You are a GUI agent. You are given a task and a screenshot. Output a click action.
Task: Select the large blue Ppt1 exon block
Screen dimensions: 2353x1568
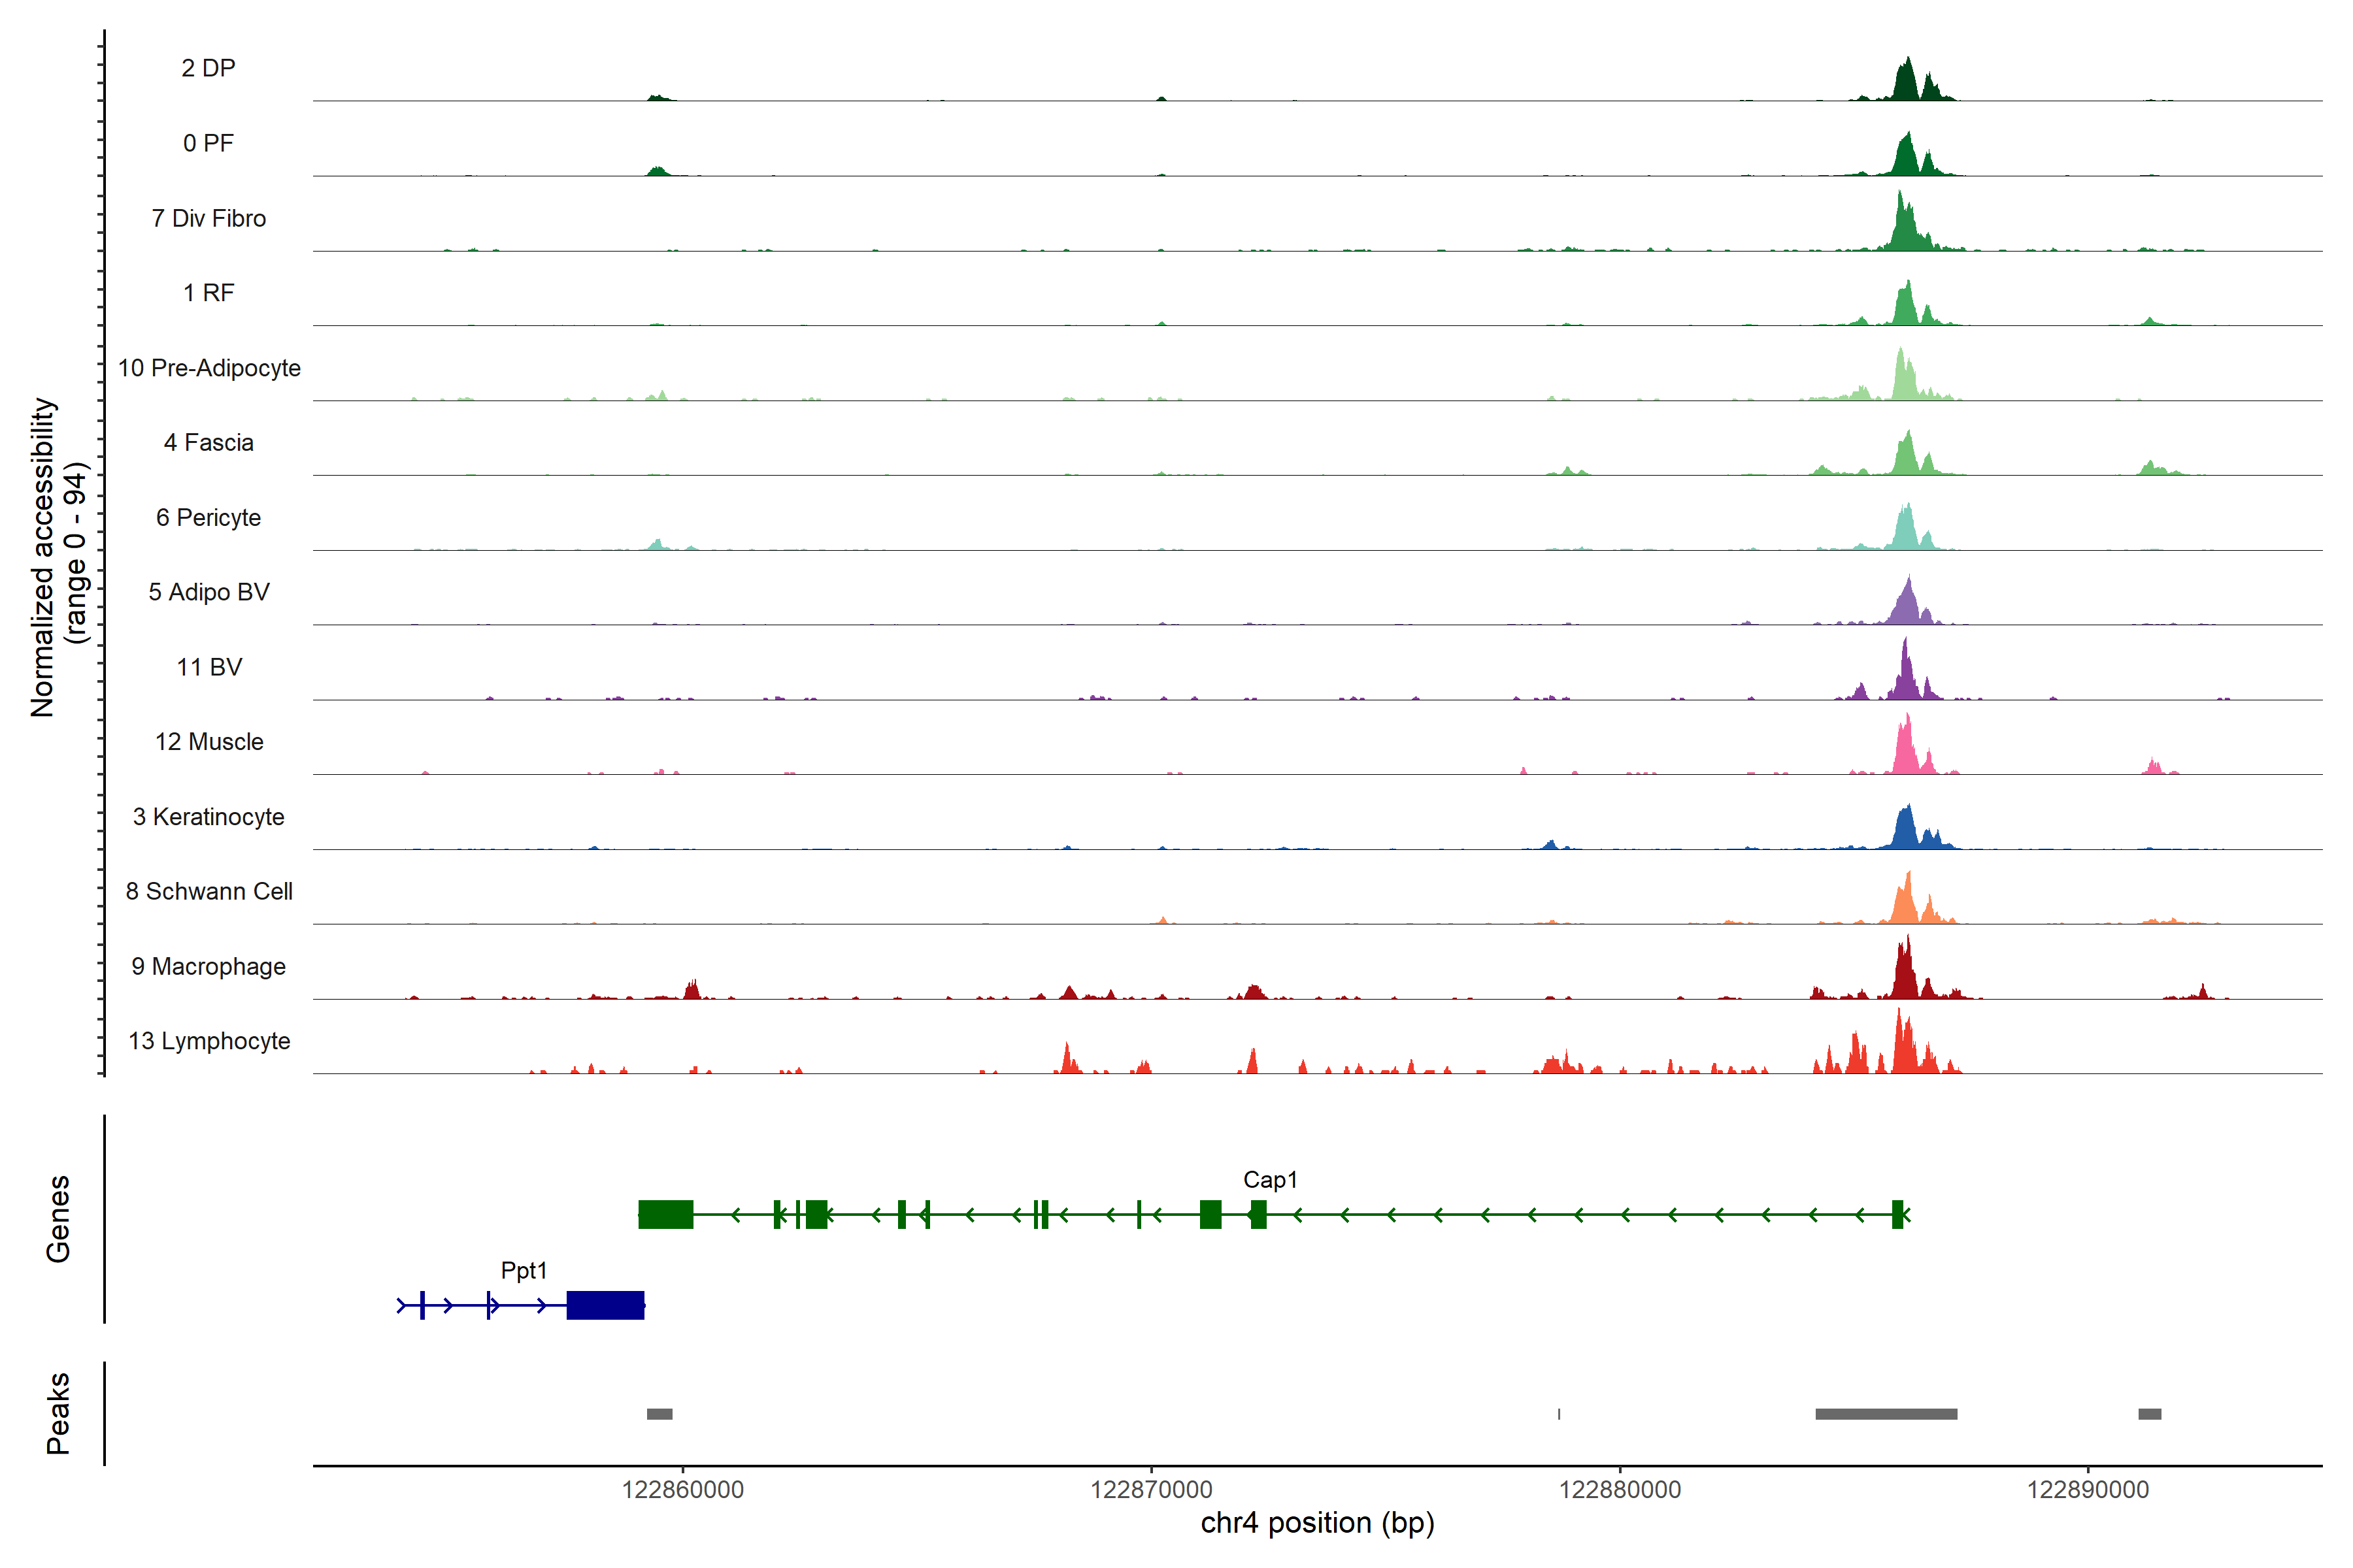pos(605,1305)
